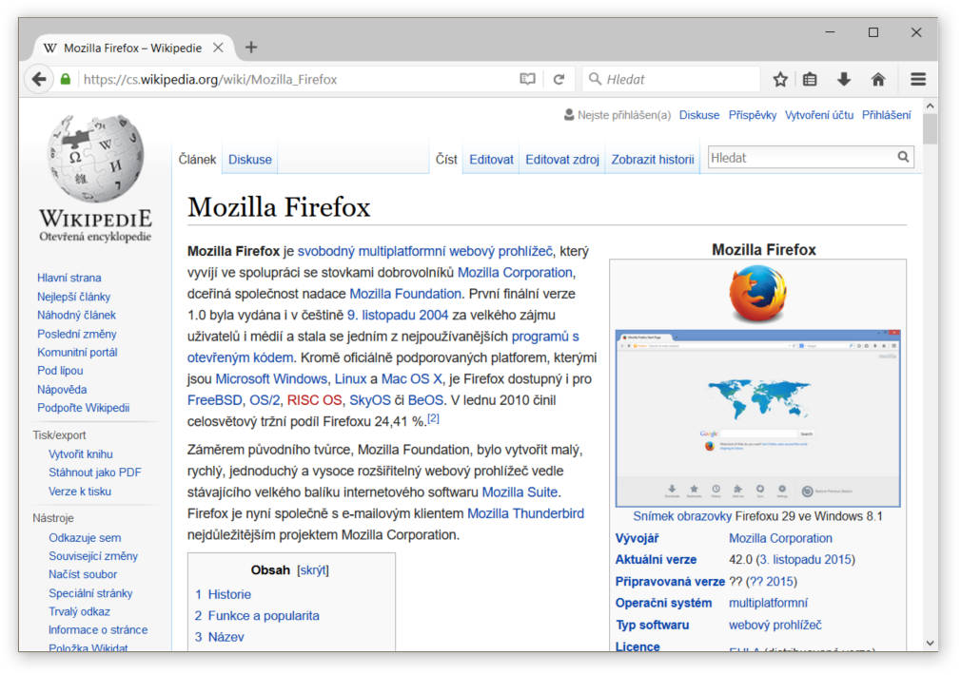Open the Zobrazit historii tab

(x=653, y=160)
